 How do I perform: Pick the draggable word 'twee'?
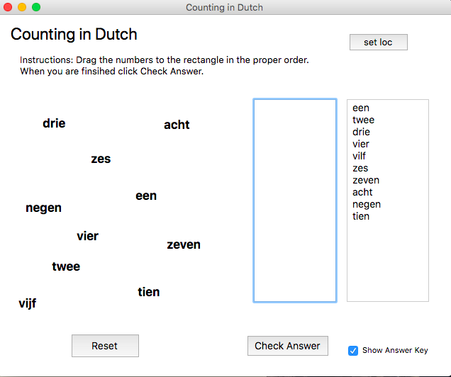66,266
